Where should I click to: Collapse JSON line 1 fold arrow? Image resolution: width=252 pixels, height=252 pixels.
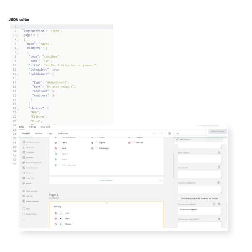pos(18,27)
